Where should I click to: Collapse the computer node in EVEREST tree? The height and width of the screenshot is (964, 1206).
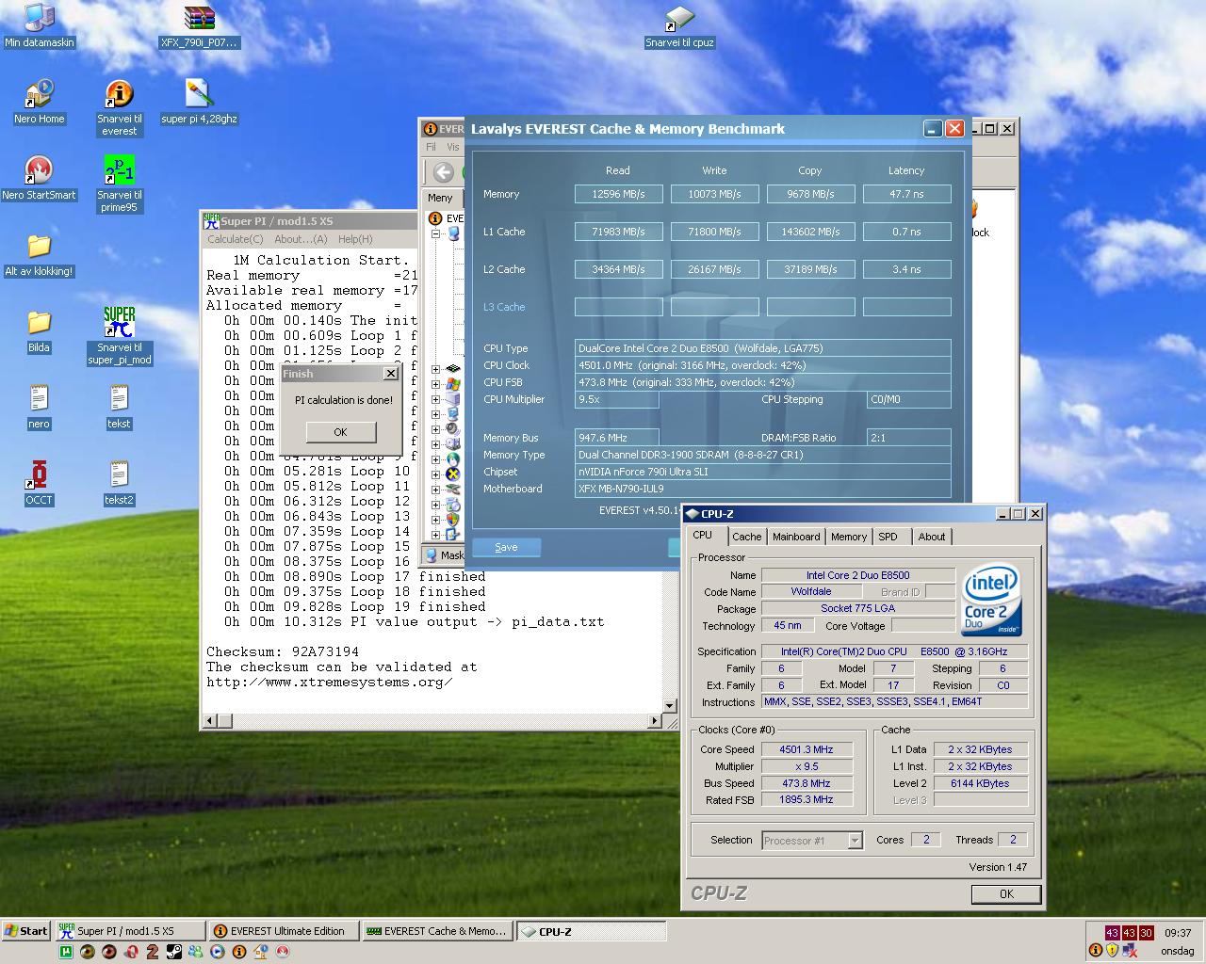coord(435,233)
